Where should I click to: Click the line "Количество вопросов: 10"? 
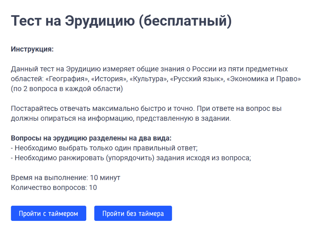click(x=54, y=187)
